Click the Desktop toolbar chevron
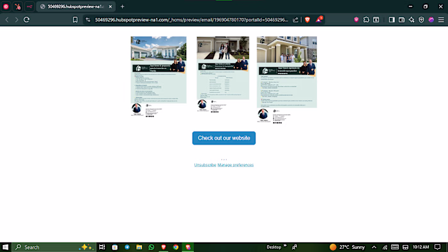This screenshot has width=448, height=252. [x=285, y=246]
